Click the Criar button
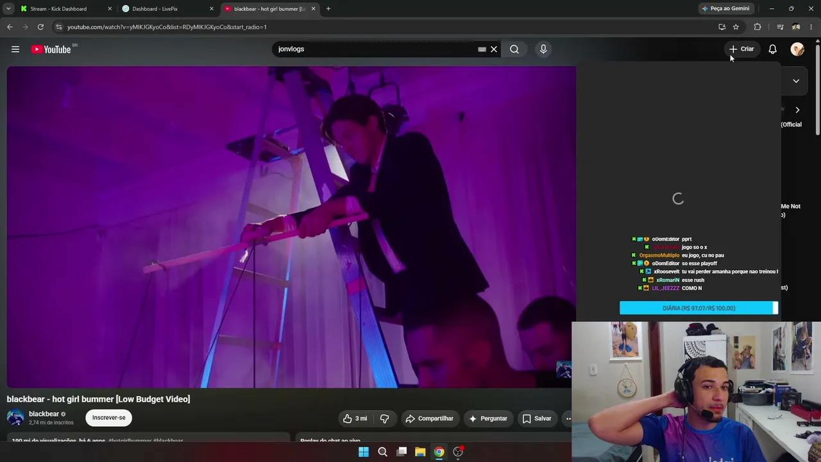The width and height of the screenshot is (821, 462). click(x=741, y=49)
